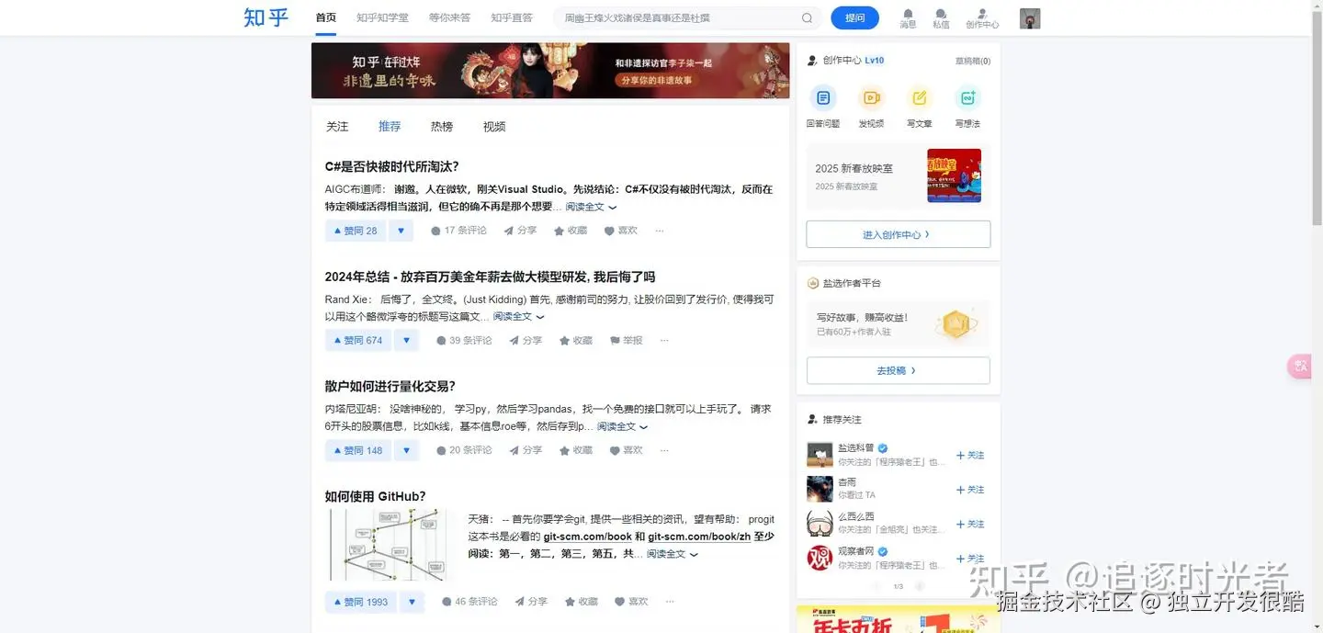Click the search magnifier icon
The height and width of the screenshot is (633, 1323).
click(807, 18)
